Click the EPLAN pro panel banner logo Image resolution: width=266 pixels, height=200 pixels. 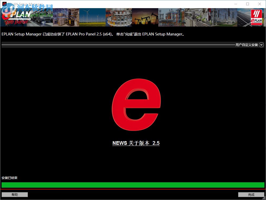tap(16, 17)
